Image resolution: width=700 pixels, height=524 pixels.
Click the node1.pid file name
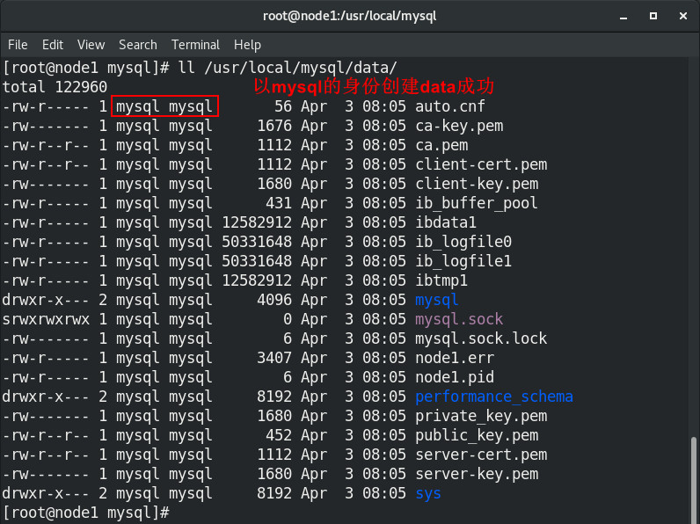click(x=455, y=377)
